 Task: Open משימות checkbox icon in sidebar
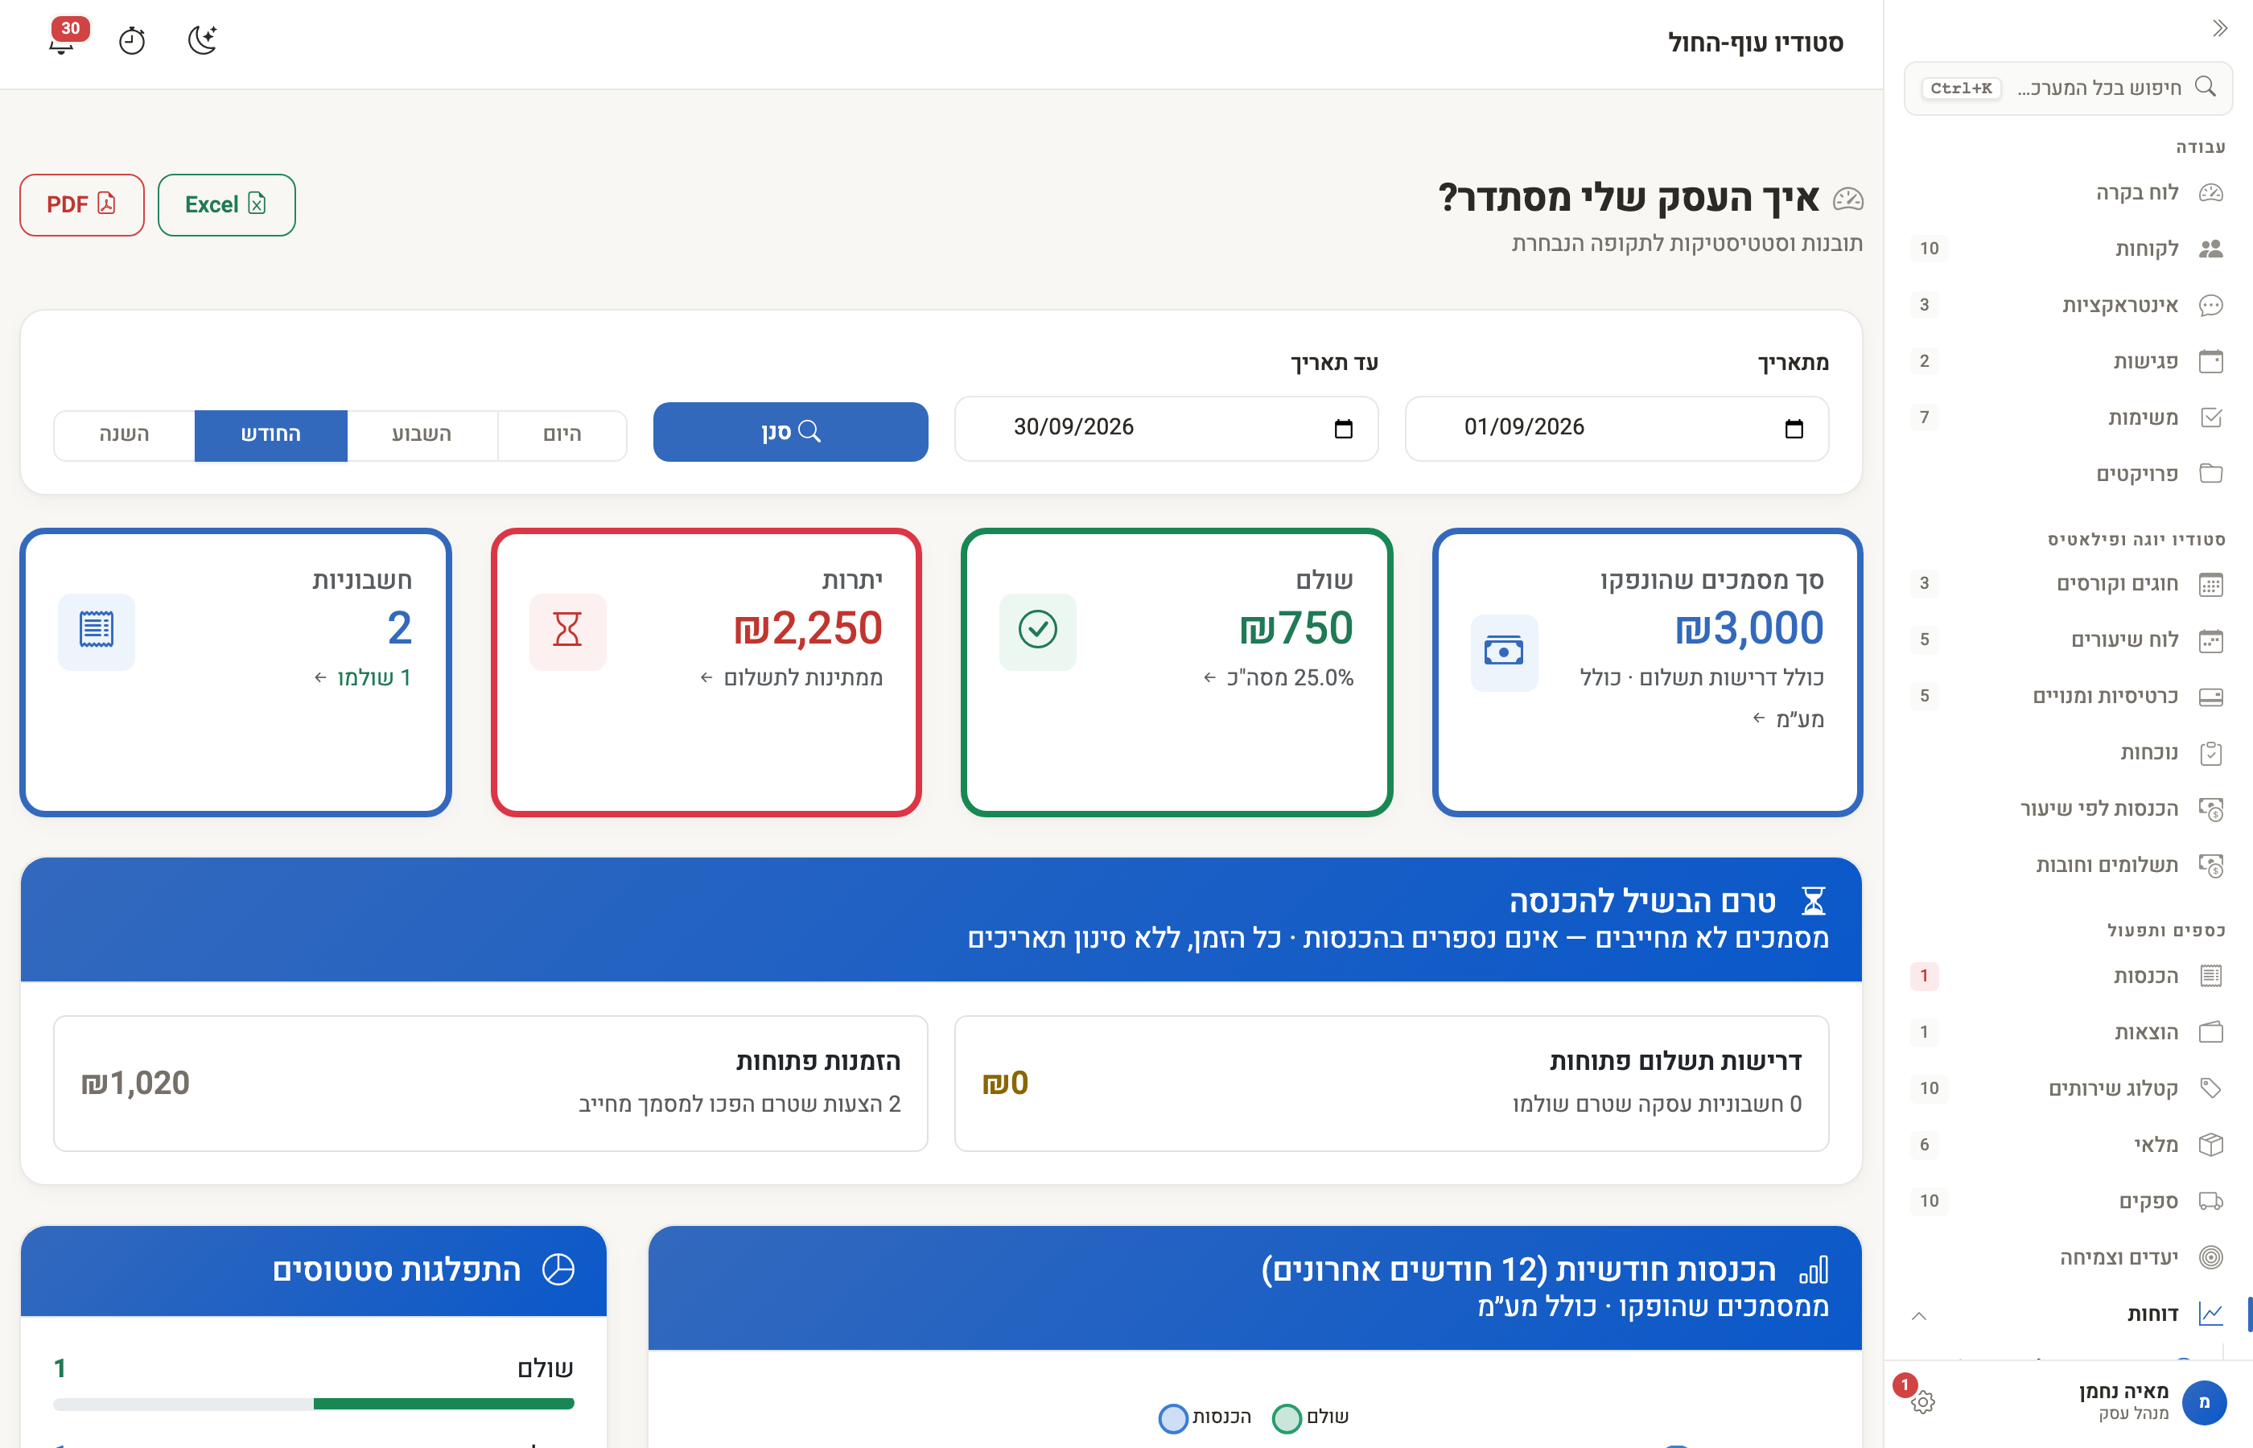coord(2210,418)
